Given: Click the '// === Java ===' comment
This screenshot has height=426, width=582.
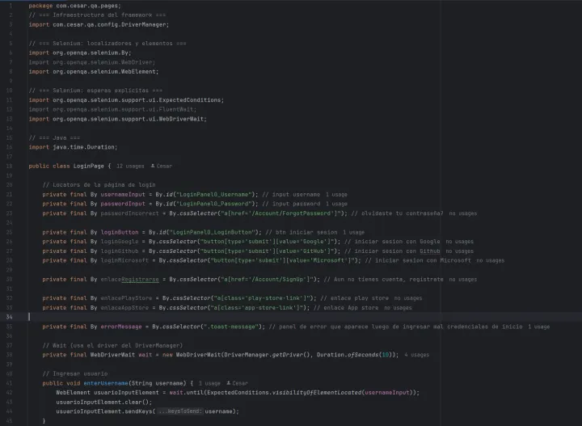Looking at the screenshot, I should 54,137.
